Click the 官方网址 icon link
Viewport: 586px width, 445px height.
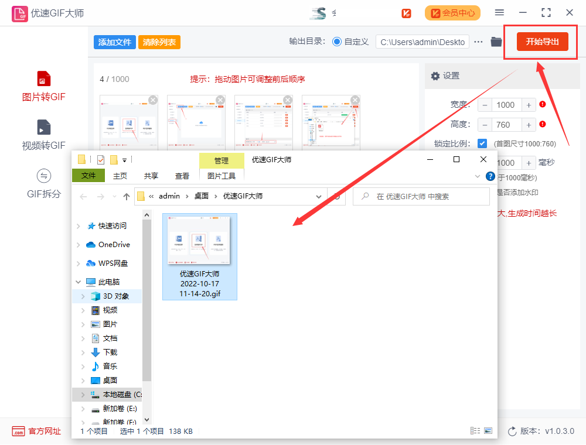click(x=18, y=431)
